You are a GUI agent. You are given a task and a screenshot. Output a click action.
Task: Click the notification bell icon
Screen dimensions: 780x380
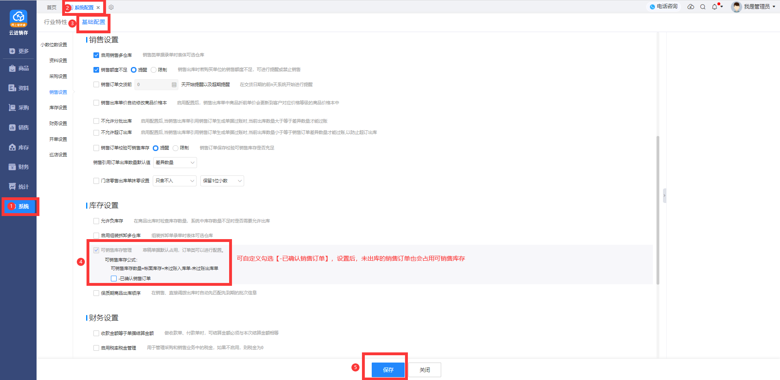click(x=715, y=7)
